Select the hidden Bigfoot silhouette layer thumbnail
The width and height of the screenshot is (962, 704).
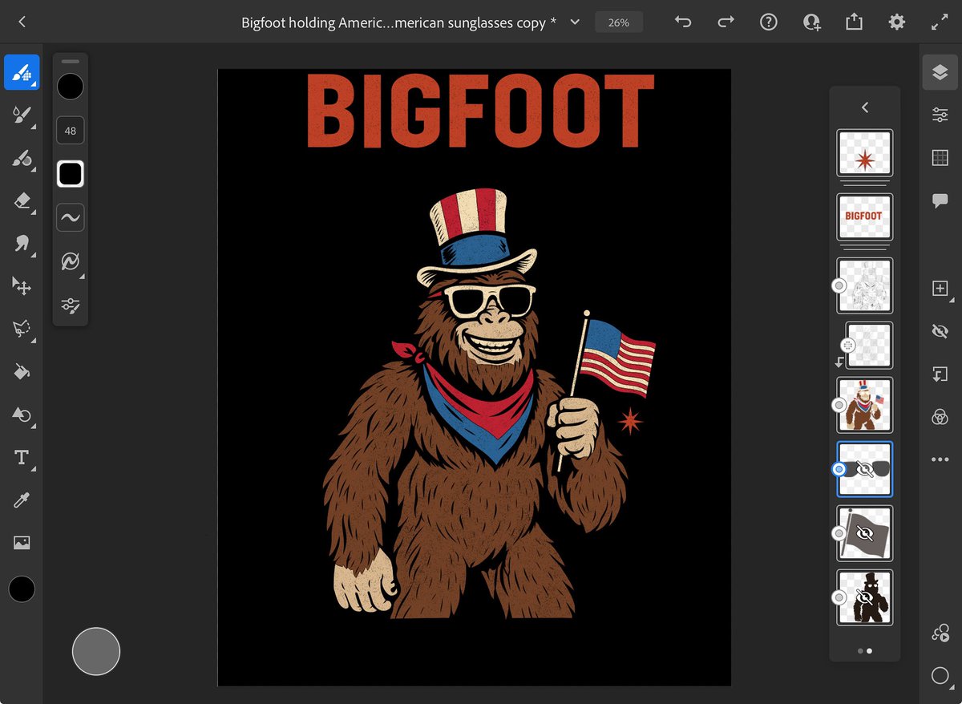[865, 597]
